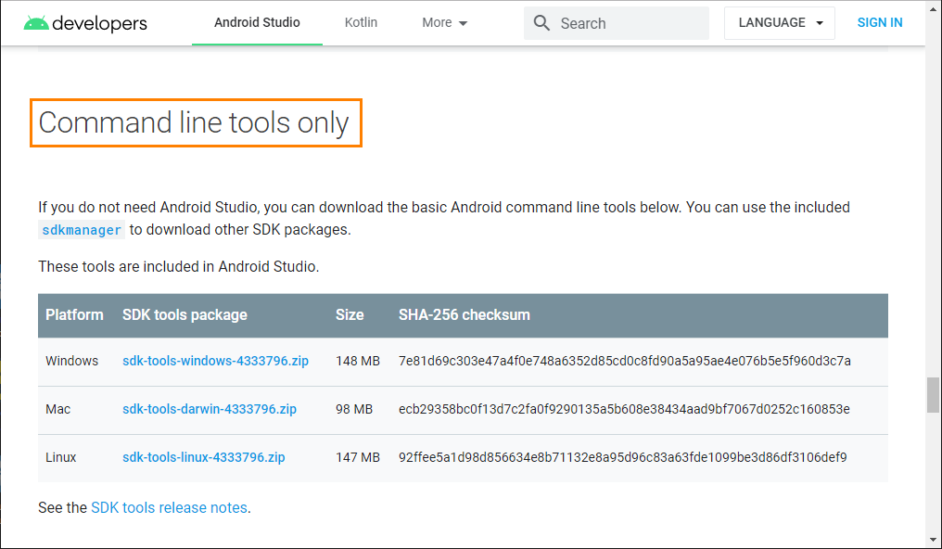This screenshot has width=942, height=549.
Task: Download the Linux SDK tools package
Action: [x=206, y=457]
